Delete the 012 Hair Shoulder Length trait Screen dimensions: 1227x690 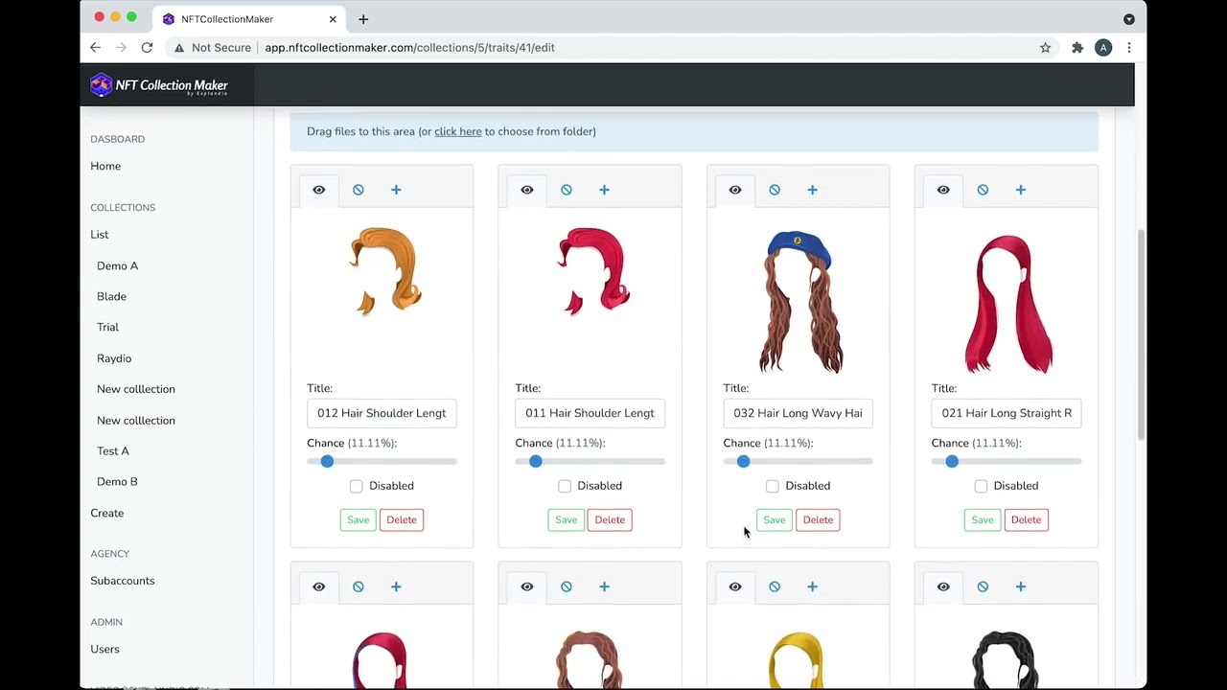tap(402, 519)
